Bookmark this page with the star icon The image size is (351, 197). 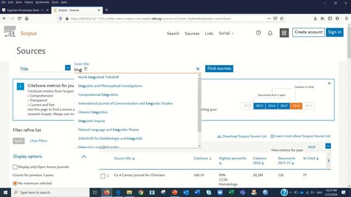(282, 19)
